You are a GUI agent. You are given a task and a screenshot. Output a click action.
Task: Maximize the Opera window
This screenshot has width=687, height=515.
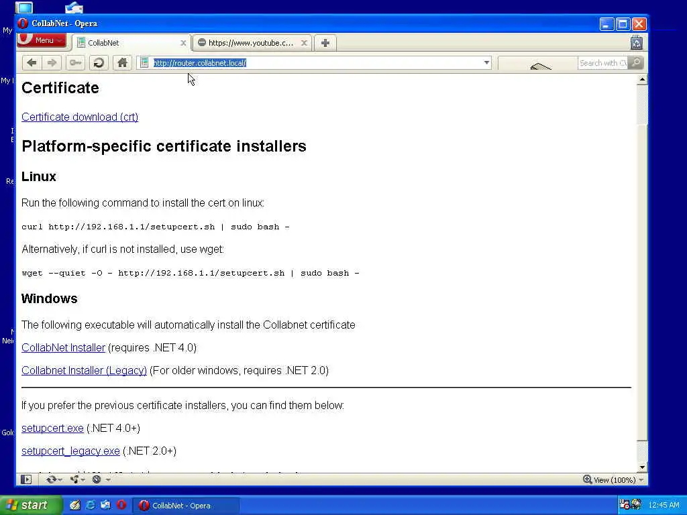click(x=623, y=24)
